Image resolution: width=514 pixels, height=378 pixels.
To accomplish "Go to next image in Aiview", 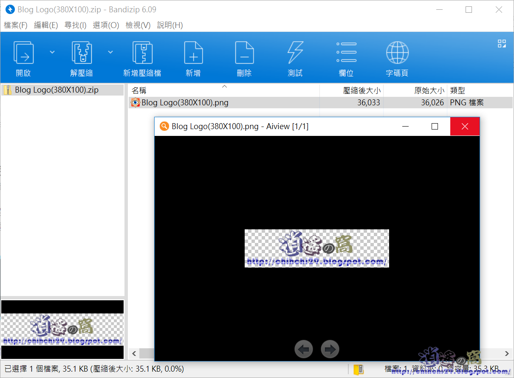I will [330, 349].
